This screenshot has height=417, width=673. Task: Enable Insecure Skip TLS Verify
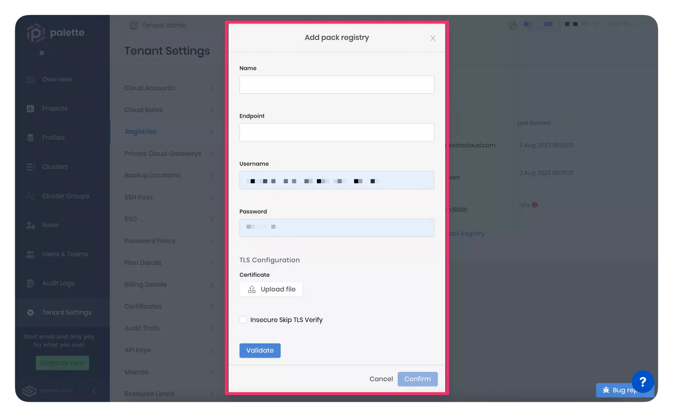(x=243, y=319)
